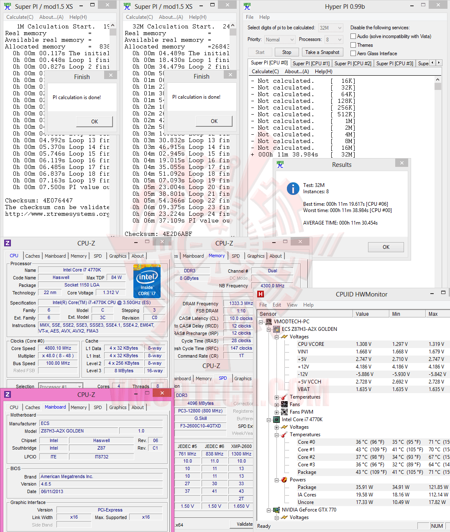Click the Powers flame icon in HWMonitor
The height and width of the screenshot is (532, 450).
click(x=284, y=480)
